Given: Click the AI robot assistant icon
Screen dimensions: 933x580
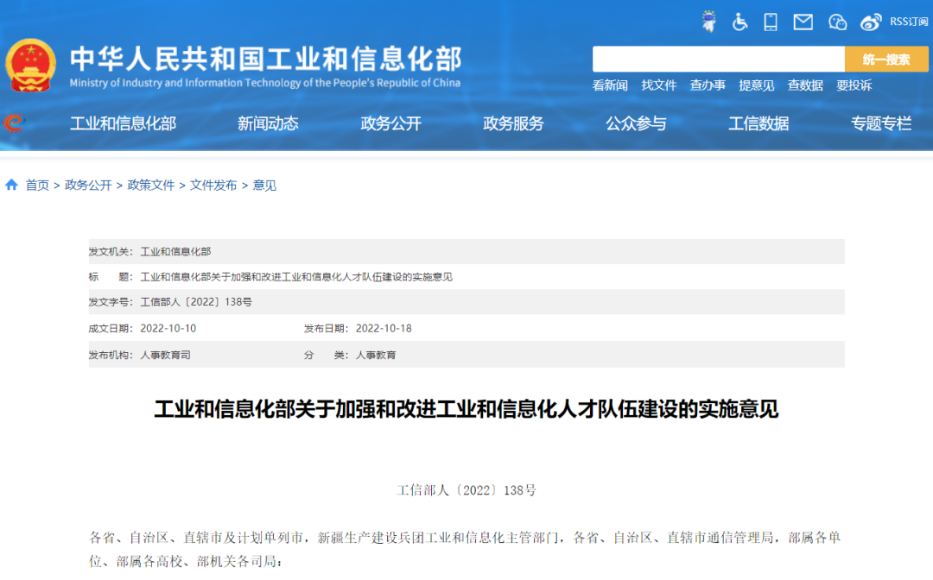Looking at the screenshot, I should [x=708, y=22].
